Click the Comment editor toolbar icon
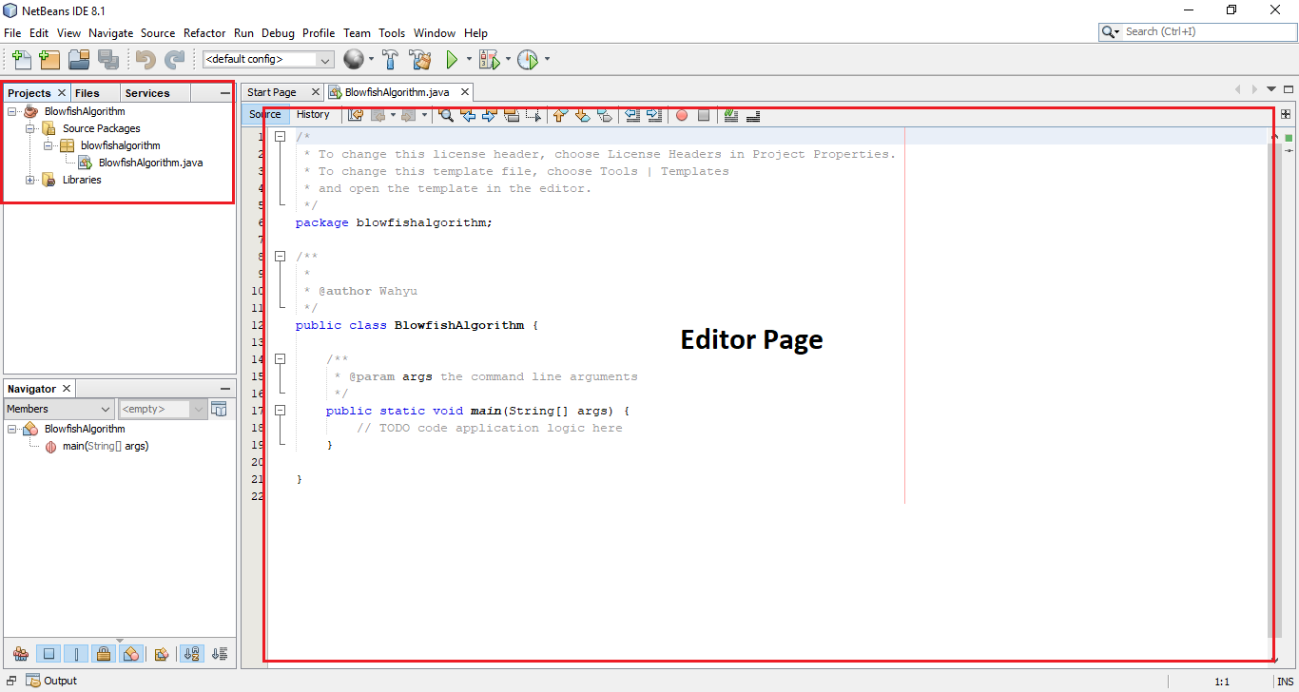 [730, 115]
